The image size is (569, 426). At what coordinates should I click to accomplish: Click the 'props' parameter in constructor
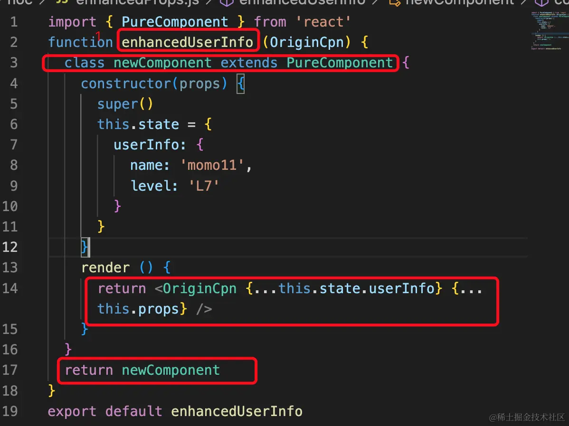(x=199, y=84)
